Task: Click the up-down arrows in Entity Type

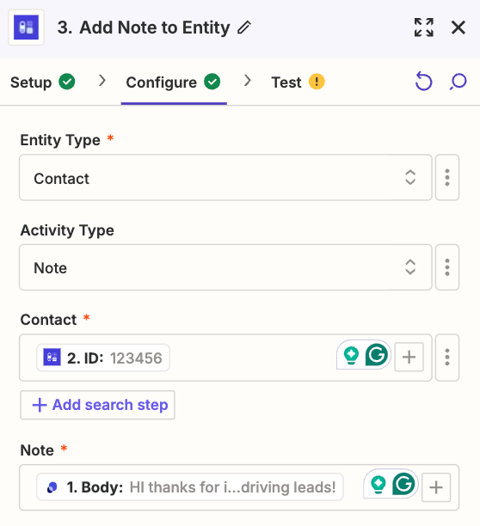Action: pyautogui.click(x=410, y=177)
